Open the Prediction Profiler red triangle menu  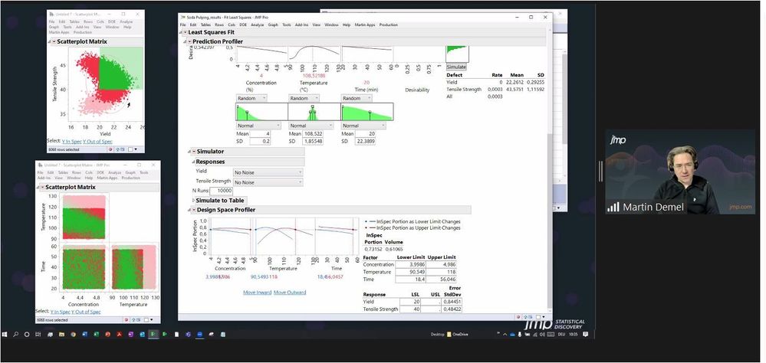189,42
